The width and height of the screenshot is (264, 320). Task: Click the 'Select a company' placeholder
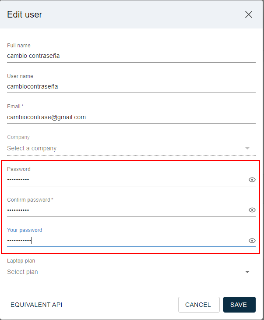coord(32,148)
